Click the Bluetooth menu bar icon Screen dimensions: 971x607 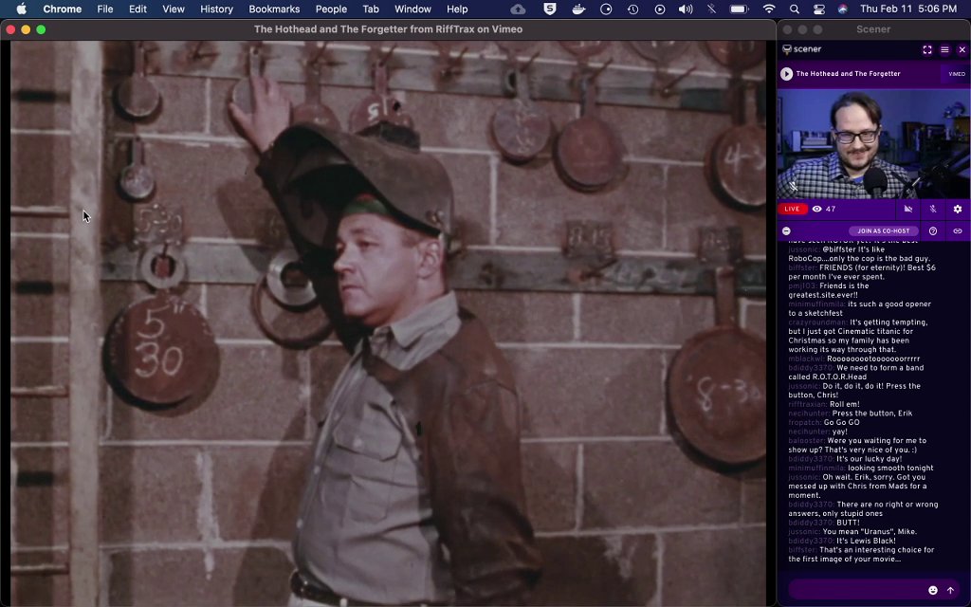pos(711,9)
